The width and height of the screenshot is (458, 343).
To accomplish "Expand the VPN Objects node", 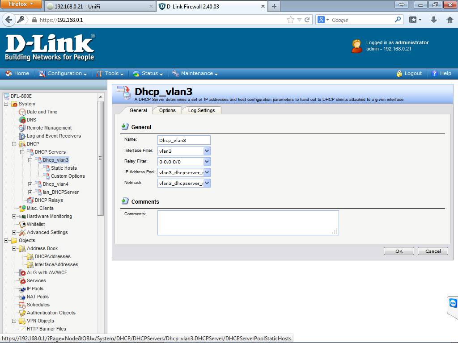I will coord(14,321).
